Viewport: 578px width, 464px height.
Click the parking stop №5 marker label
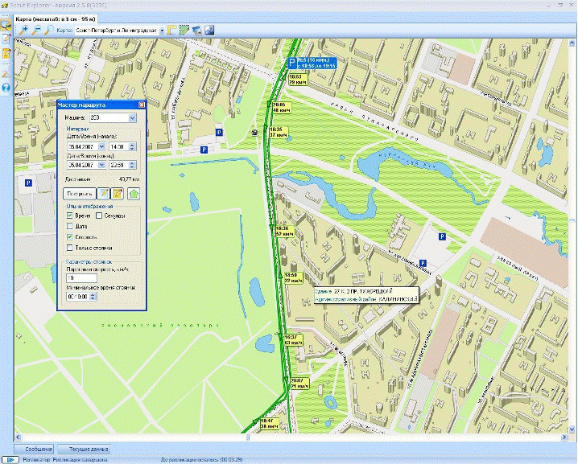tap(312, 63)
